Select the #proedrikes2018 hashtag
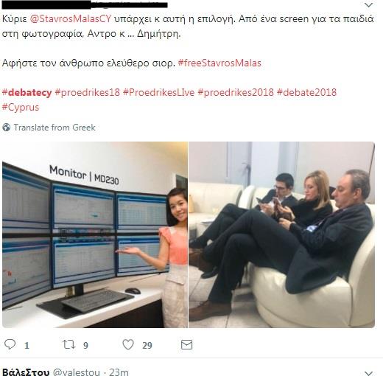 tap(236, 93)
